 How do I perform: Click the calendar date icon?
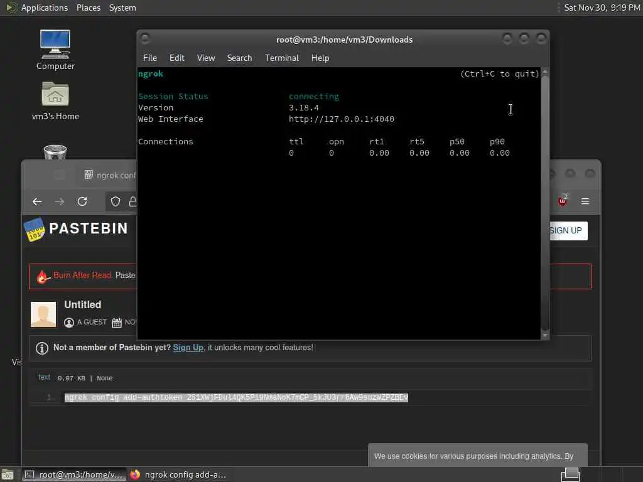117,323
